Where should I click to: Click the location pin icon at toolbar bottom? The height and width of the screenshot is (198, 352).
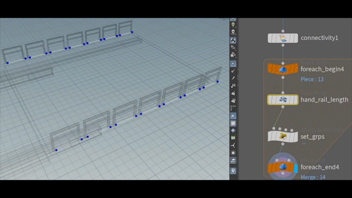[233, 171]
